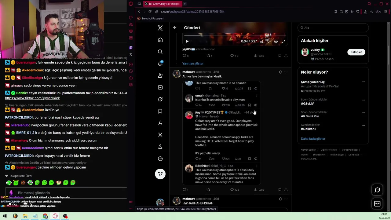Share mehmet's post with 22 B views
The height and width of the screenshot is (220, 391).
pos(286,190)
